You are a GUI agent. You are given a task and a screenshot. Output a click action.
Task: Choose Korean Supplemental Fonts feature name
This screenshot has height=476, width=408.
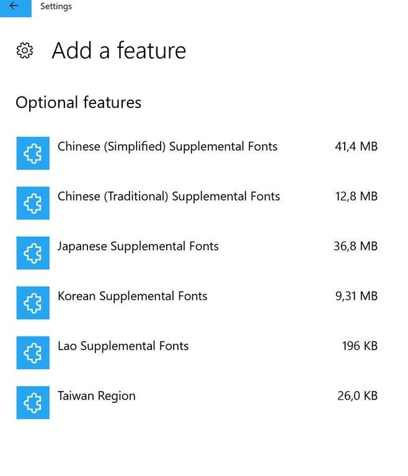tap(133, 296)
